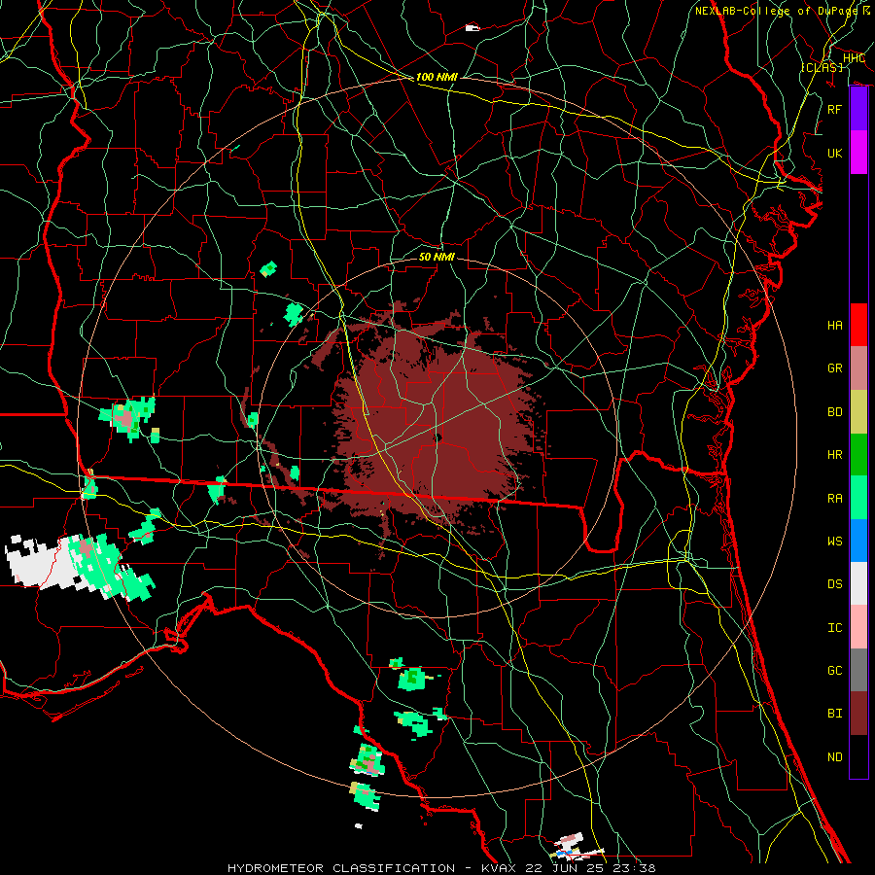The height and width of the screenshot is (875, 875).
Task: Click the ND black legend swatch
Action: point(858,756)
